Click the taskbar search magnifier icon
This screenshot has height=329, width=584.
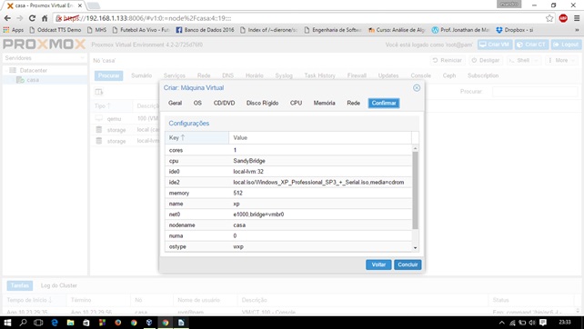tap(23, 323)
